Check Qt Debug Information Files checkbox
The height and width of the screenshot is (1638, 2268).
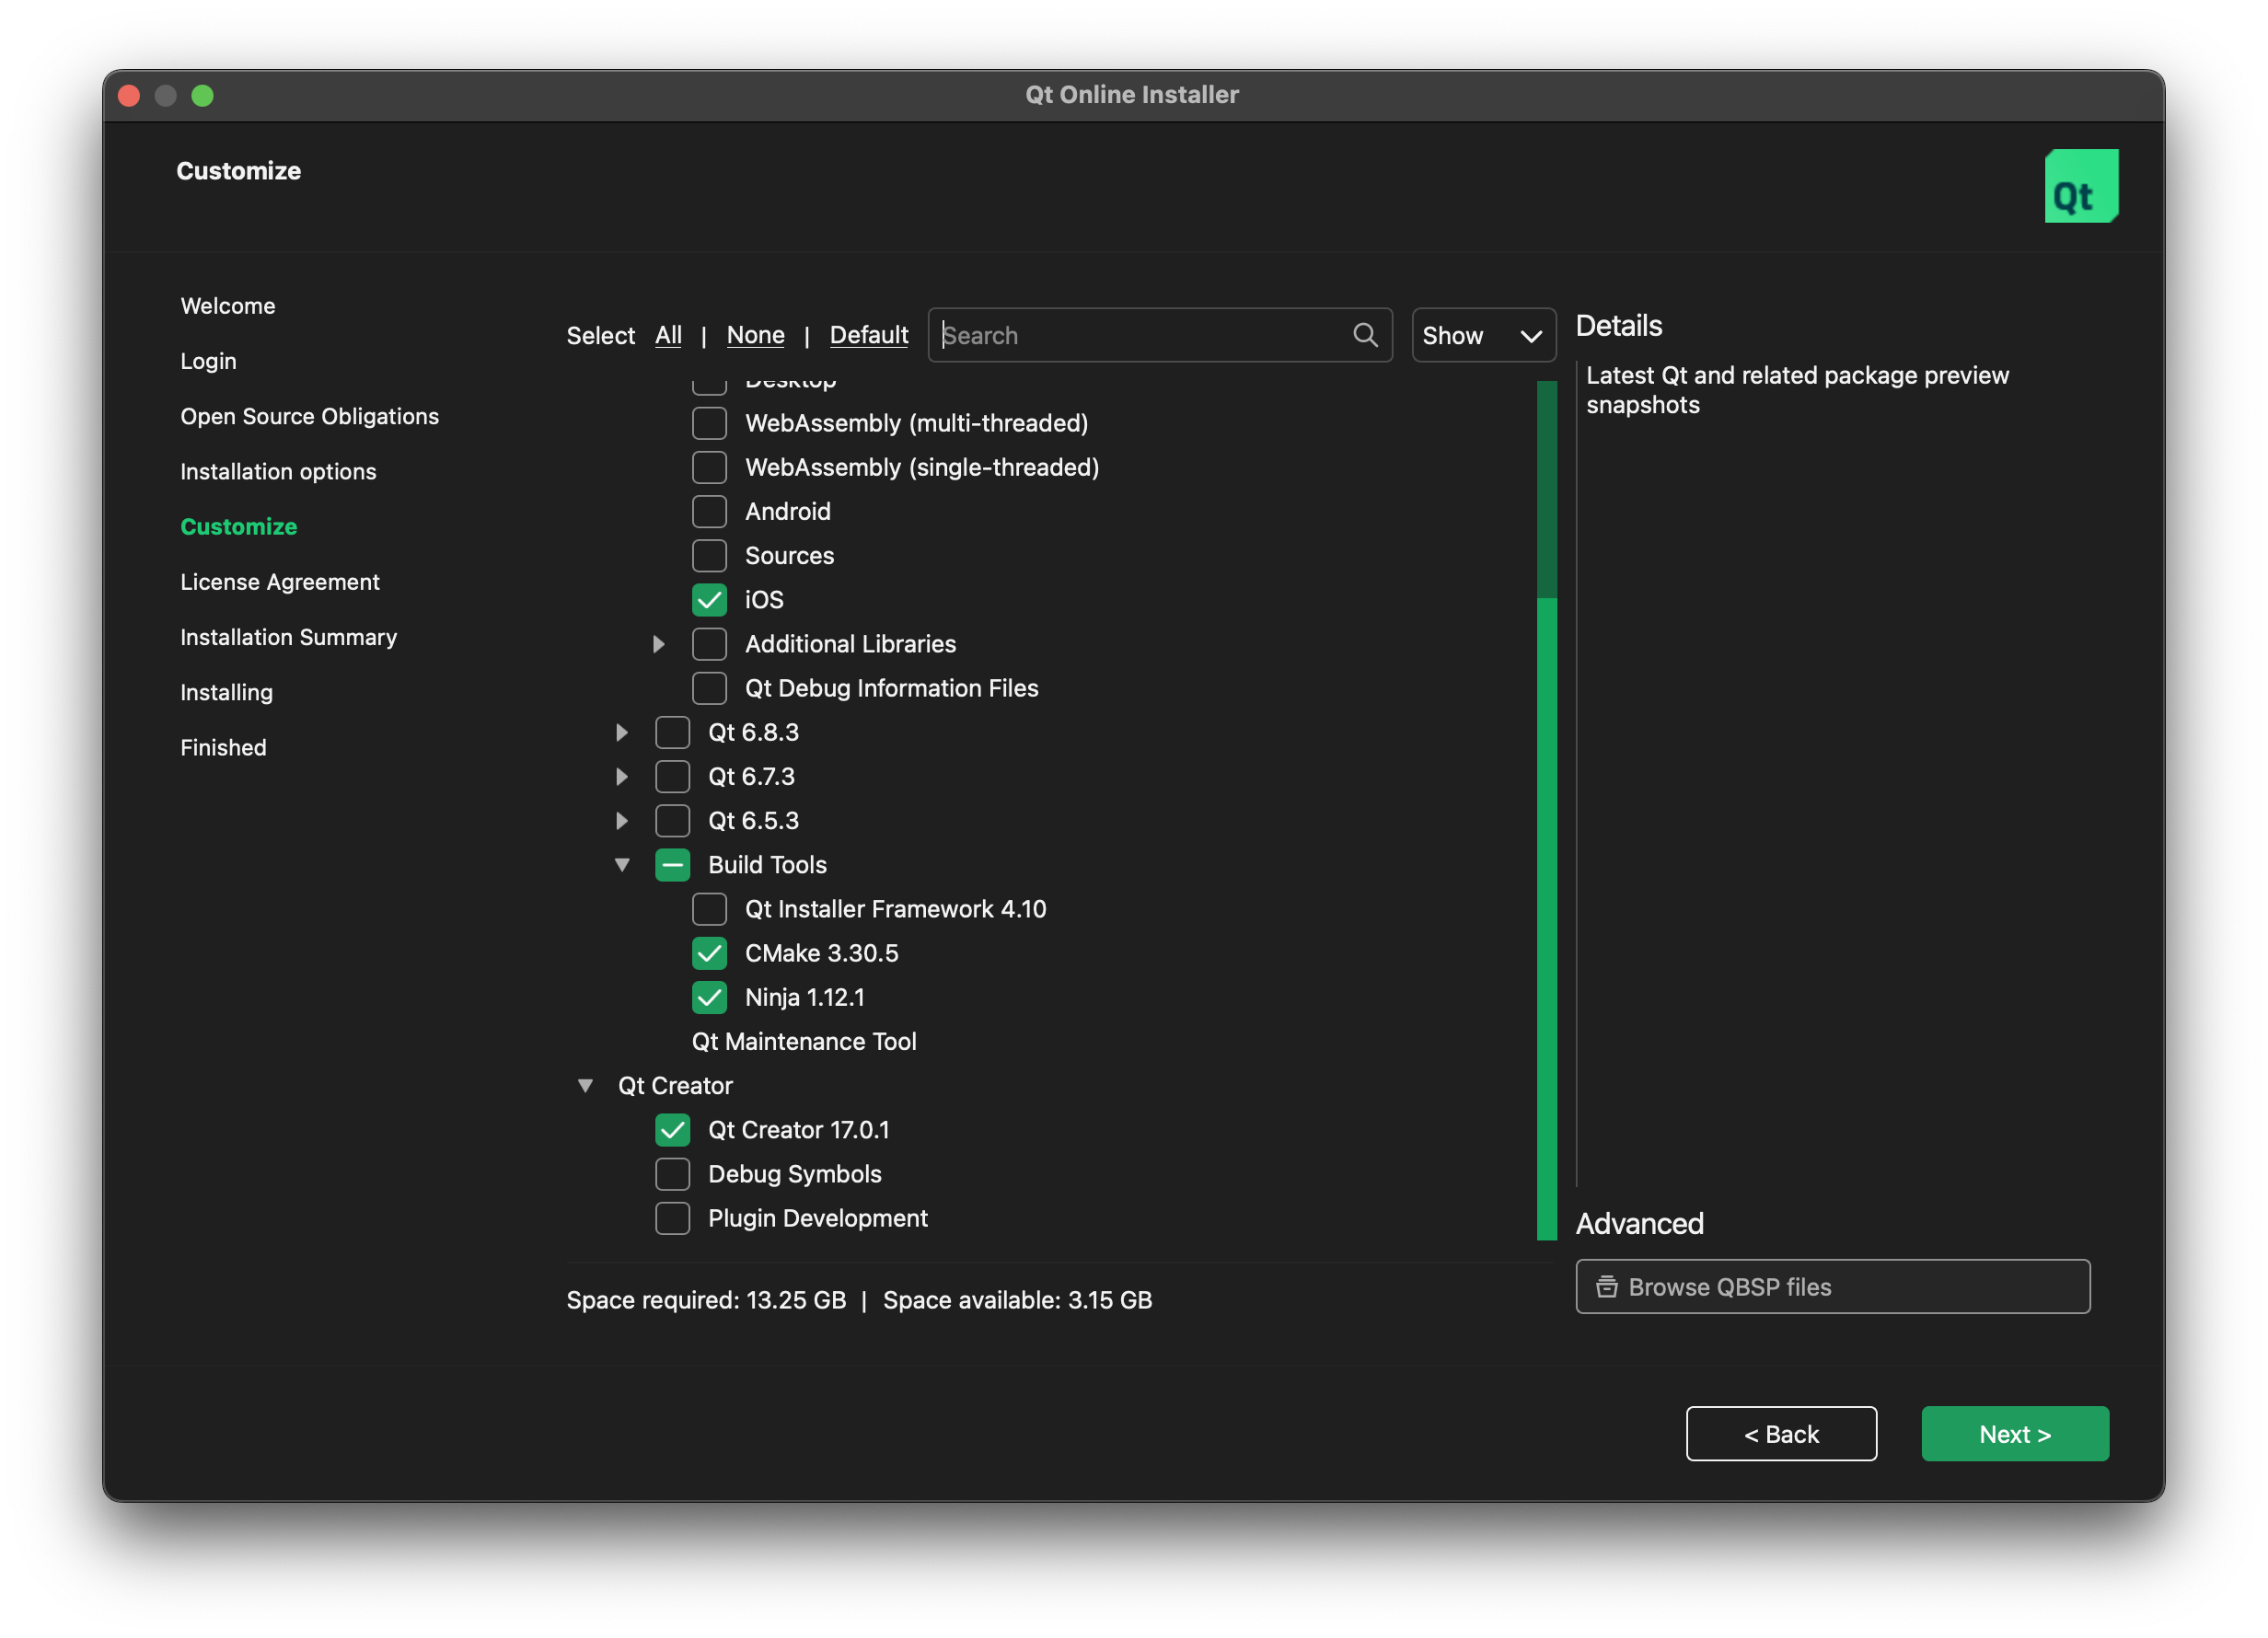(x=709, y=688)
